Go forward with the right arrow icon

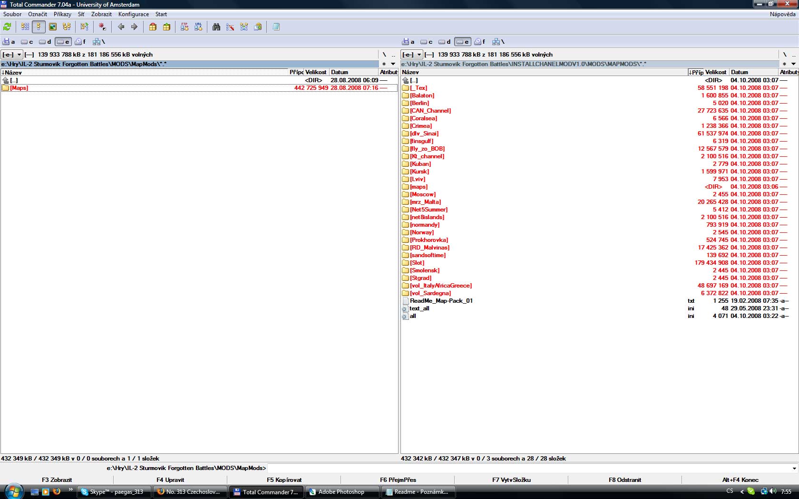(134, 27)
